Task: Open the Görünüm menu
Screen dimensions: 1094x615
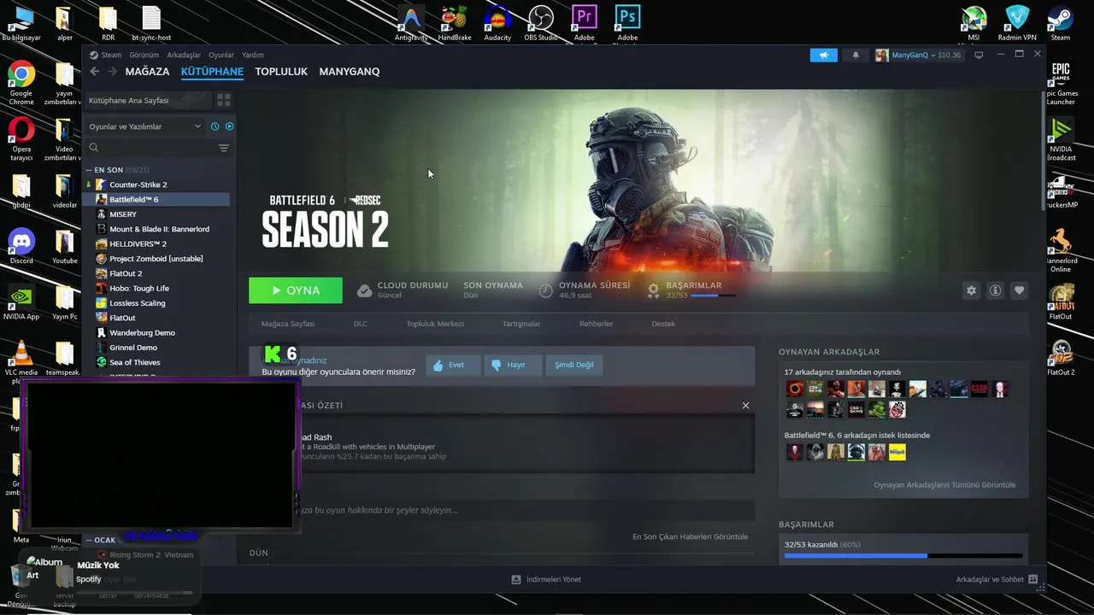Action: (144, 55)
